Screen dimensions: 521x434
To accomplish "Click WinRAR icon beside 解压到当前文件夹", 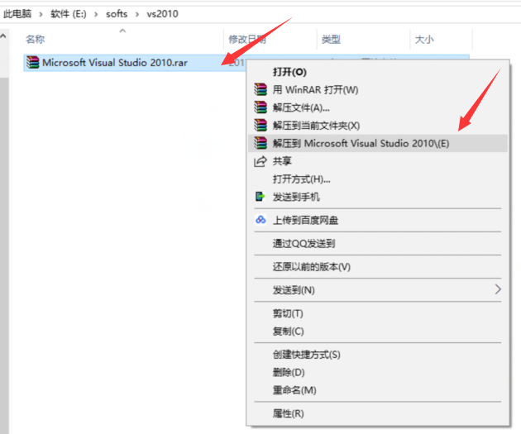I will tap(260, 126).
